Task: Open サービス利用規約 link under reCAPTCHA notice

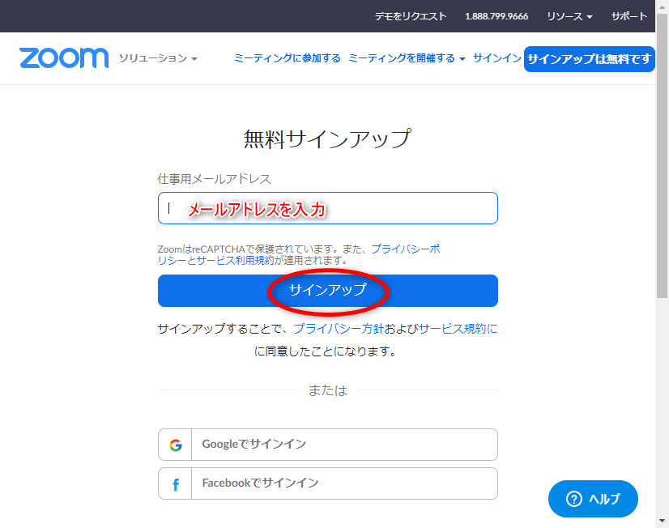Action: [x=235, y=260]
